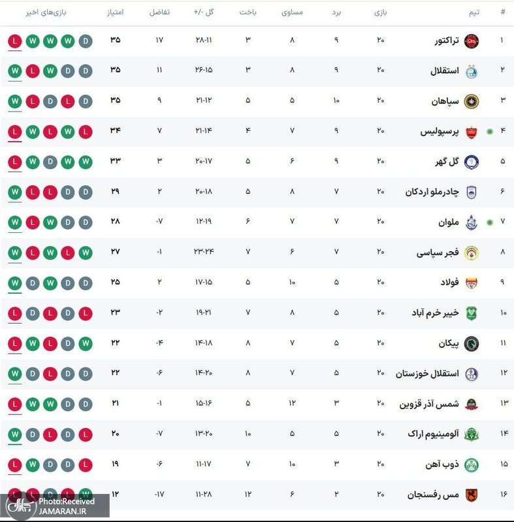Click the شمس آذر قزوین team name

(x=429, y=403)
